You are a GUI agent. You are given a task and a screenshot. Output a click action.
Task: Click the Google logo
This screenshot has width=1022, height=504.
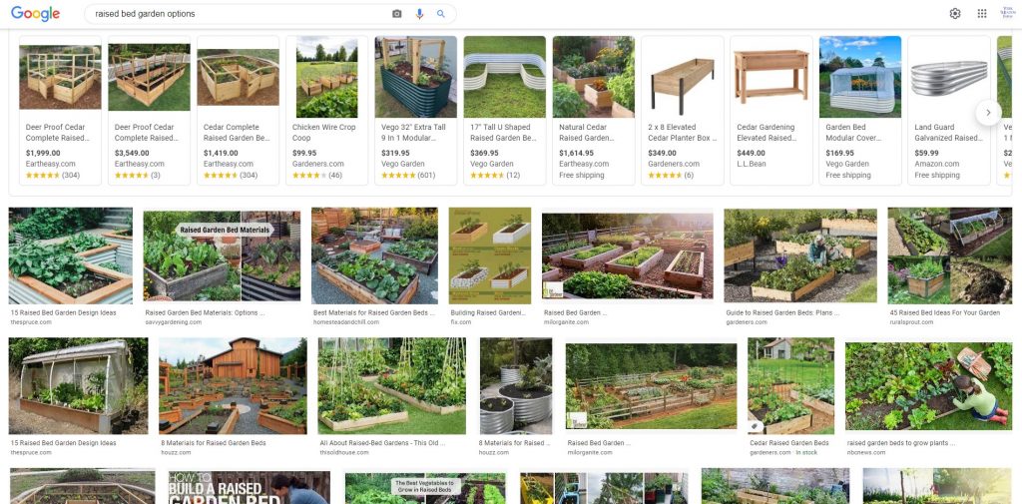point(35,14)
